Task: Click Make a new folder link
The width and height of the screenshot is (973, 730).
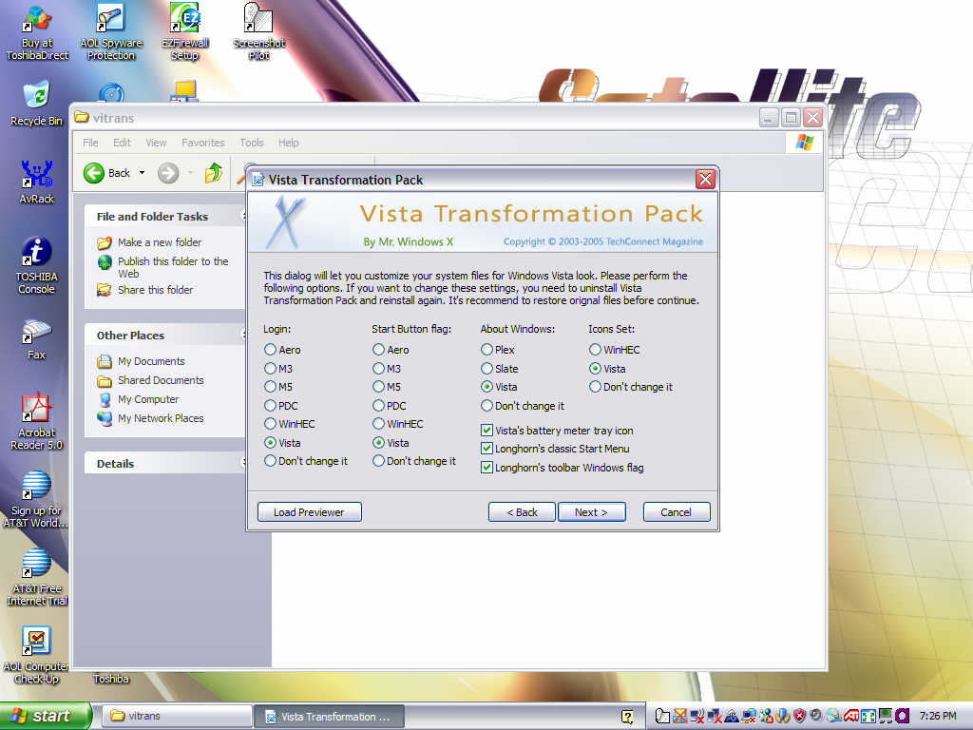Action: (x=160, y=242)
